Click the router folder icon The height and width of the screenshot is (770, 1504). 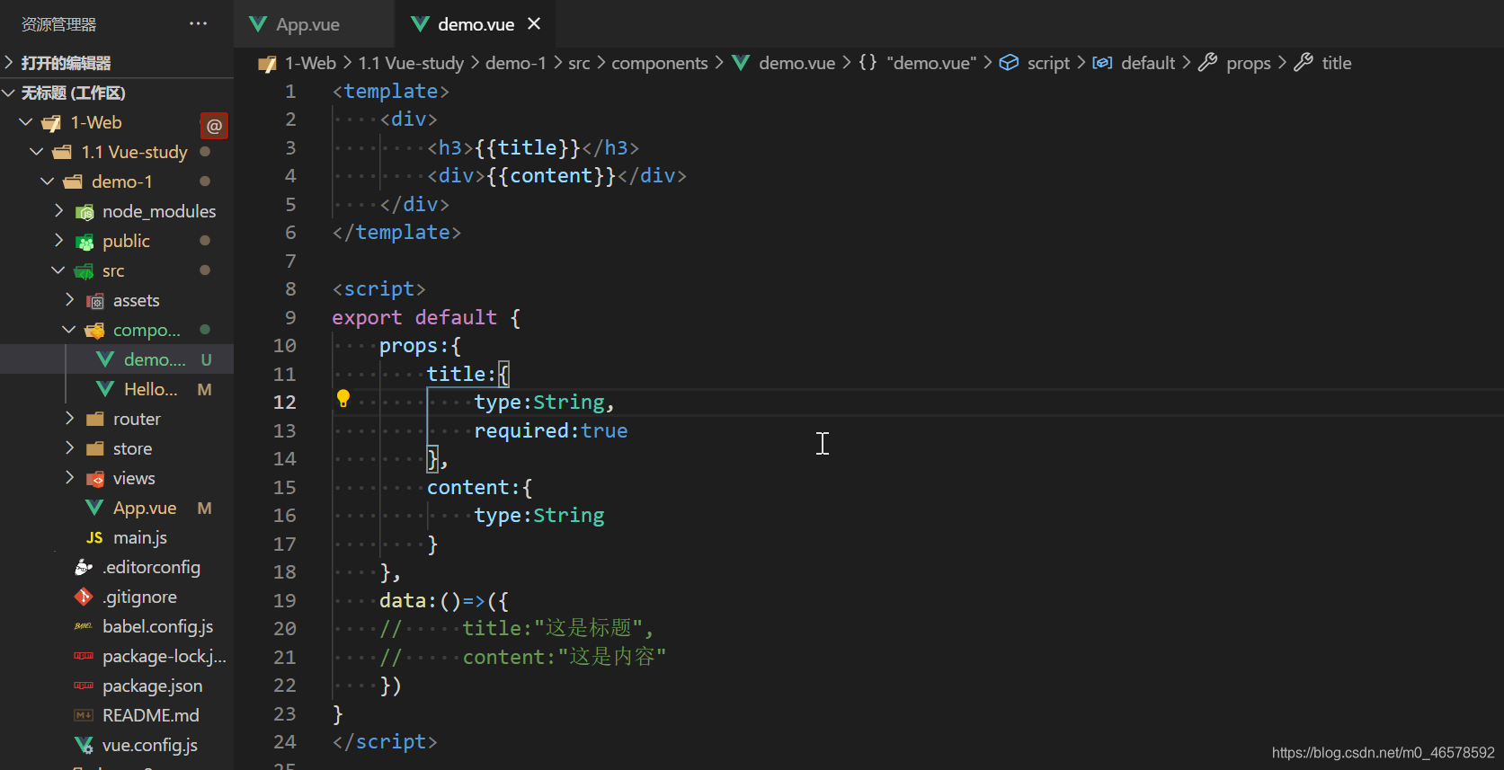95,420
